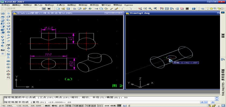Toggle the 对象追踪 (Otrack) status button
226x107 pixels.
pos(91,106)
